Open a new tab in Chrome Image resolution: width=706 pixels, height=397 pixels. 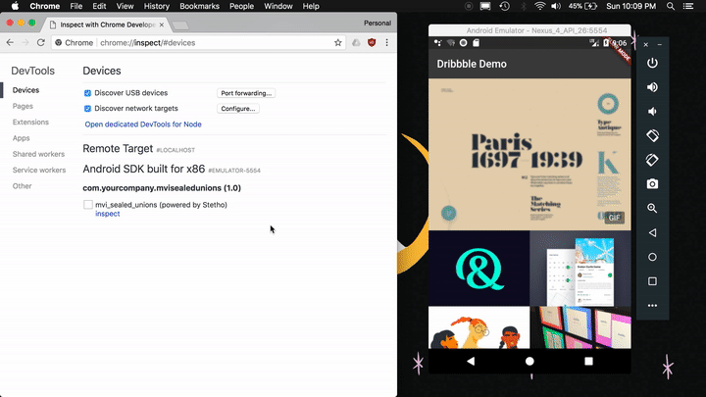[x=180, y=25]
